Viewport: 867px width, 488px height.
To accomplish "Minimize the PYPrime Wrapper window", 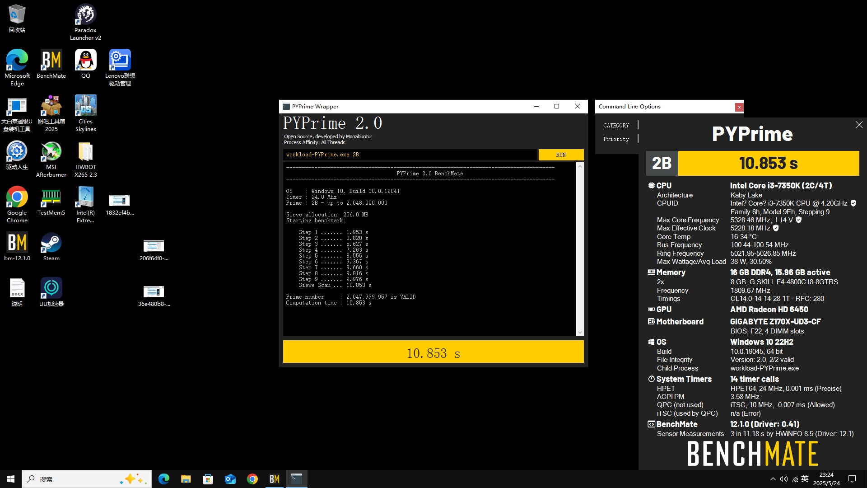I will click(536, 107).
